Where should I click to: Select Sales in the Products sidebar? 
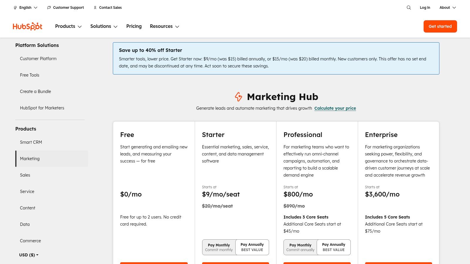[25, 175]
